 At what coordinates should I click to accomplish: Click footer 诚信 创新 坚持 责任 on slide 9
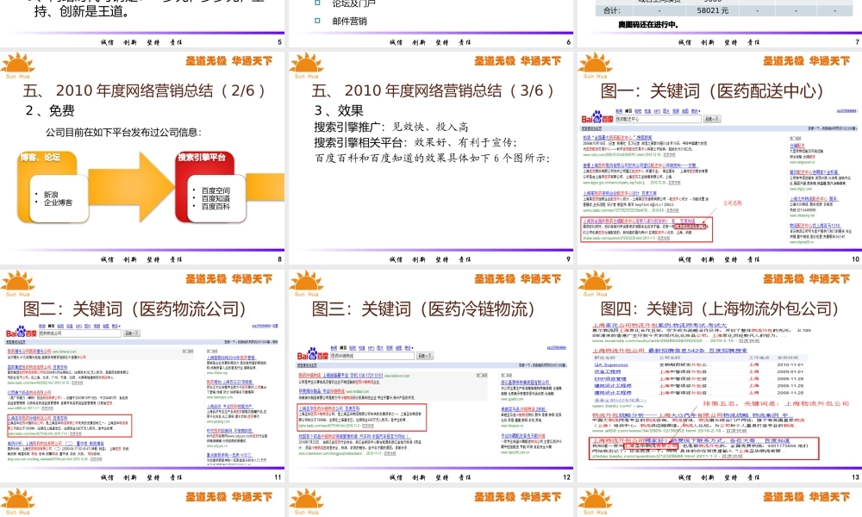click(430, 259)
